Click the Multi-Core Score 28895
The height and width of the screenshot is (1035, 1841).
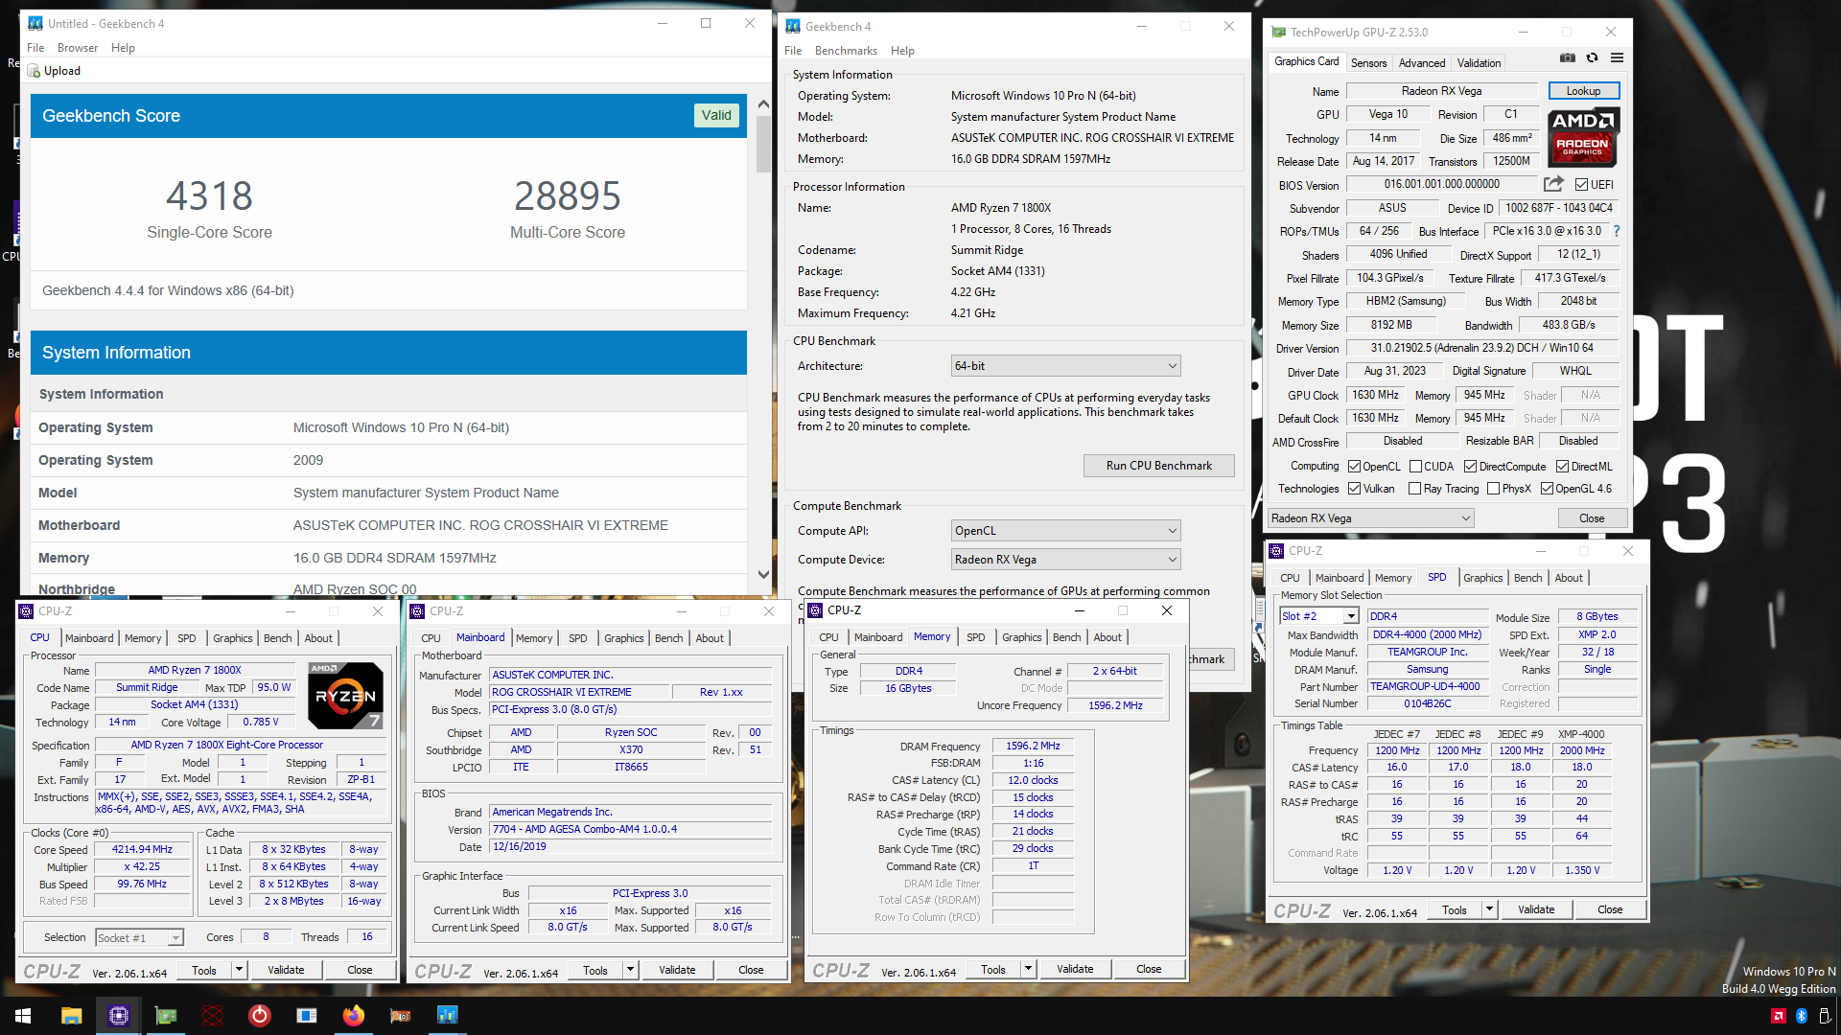click(568, 195)
